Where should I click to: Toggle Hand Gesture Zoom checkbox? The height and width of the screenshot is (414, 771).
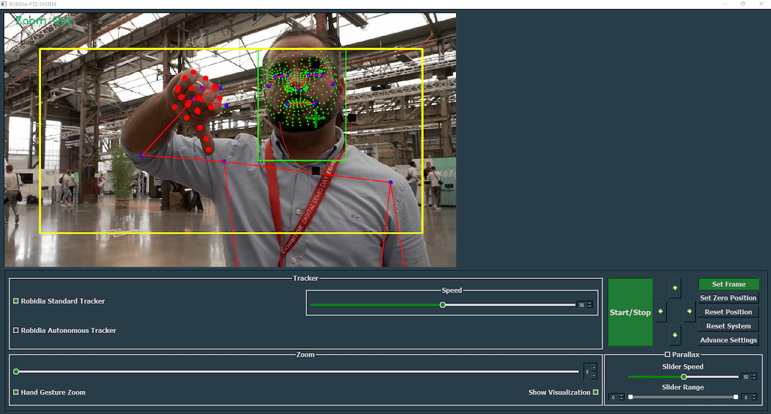(16, 392)
